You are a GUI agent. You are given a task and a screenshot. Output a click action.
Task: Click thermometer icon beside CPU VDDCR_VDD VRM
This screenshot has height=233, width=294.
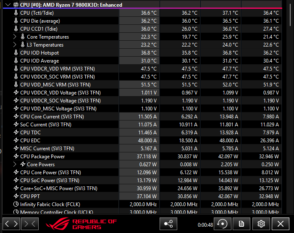coord(16,68)
